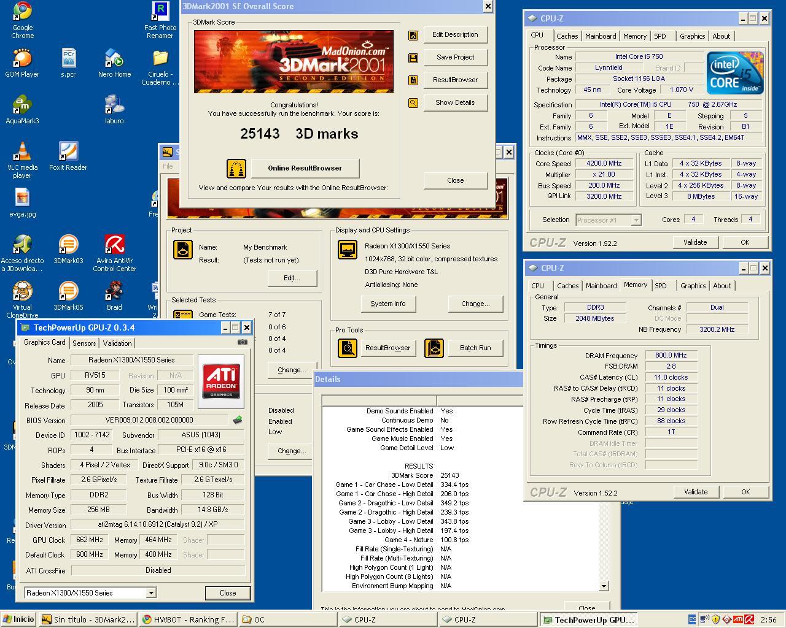Open Foxit Reader desktop icon
The height and width of the screenshot is (628, 786).
click(x=68, y=156)
